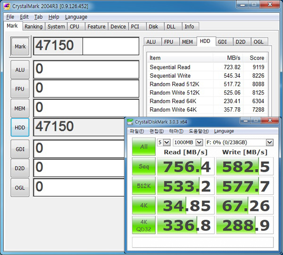Select the Sequential Write row
Image resolution: width=283 pixels, height=255 pixels.
coord(207,76)
